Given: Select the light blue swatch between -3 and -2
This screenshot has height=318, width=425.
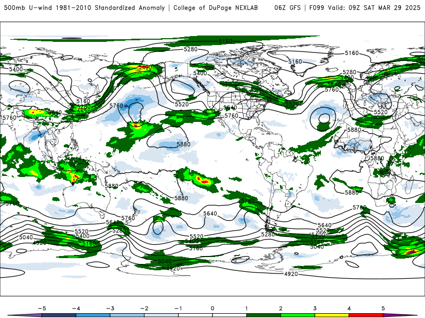Looking at the screenshot, I should (127, 315).
